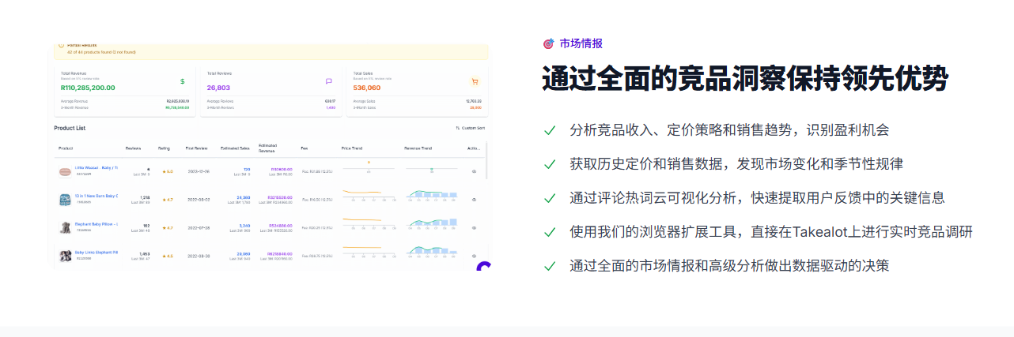Click the Reviews column header
The height and width of the screenshot is (337, 1014).
133,148
